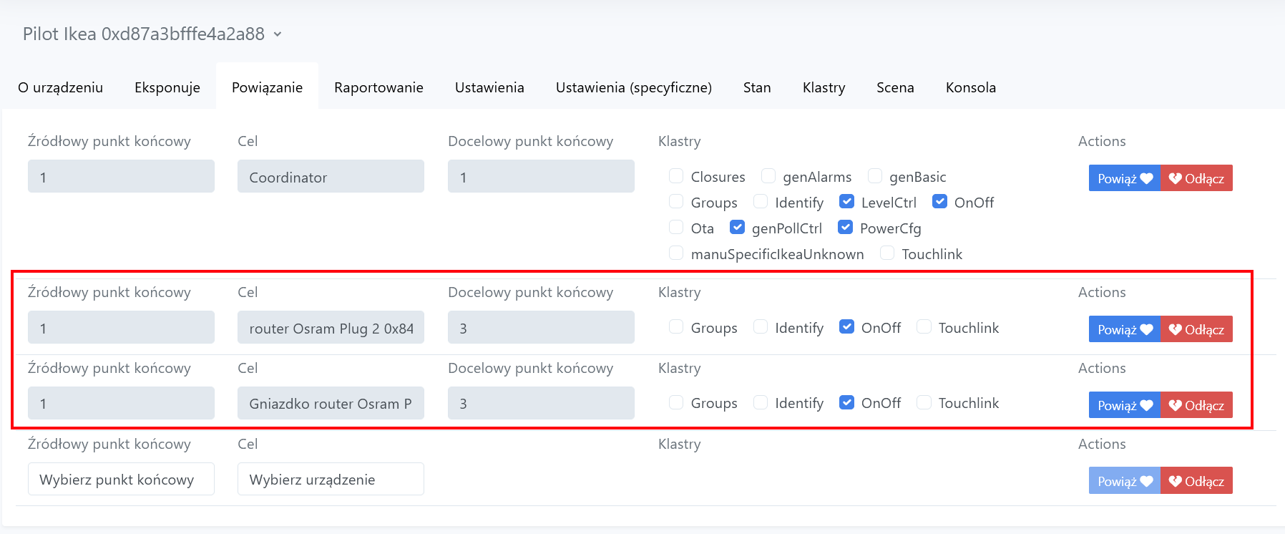Uncheck OnOff checkbox in Coordinator row
This screenshot has height=534, width=1285.
939,202
